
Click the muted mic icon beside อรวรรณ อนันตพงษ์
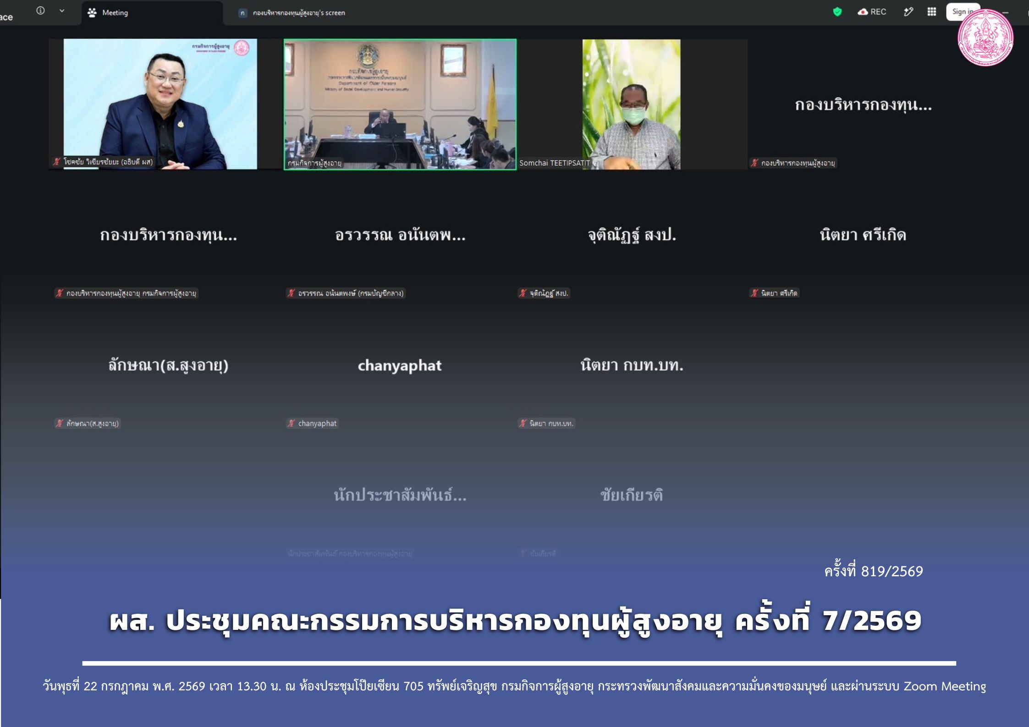point(291,293)
